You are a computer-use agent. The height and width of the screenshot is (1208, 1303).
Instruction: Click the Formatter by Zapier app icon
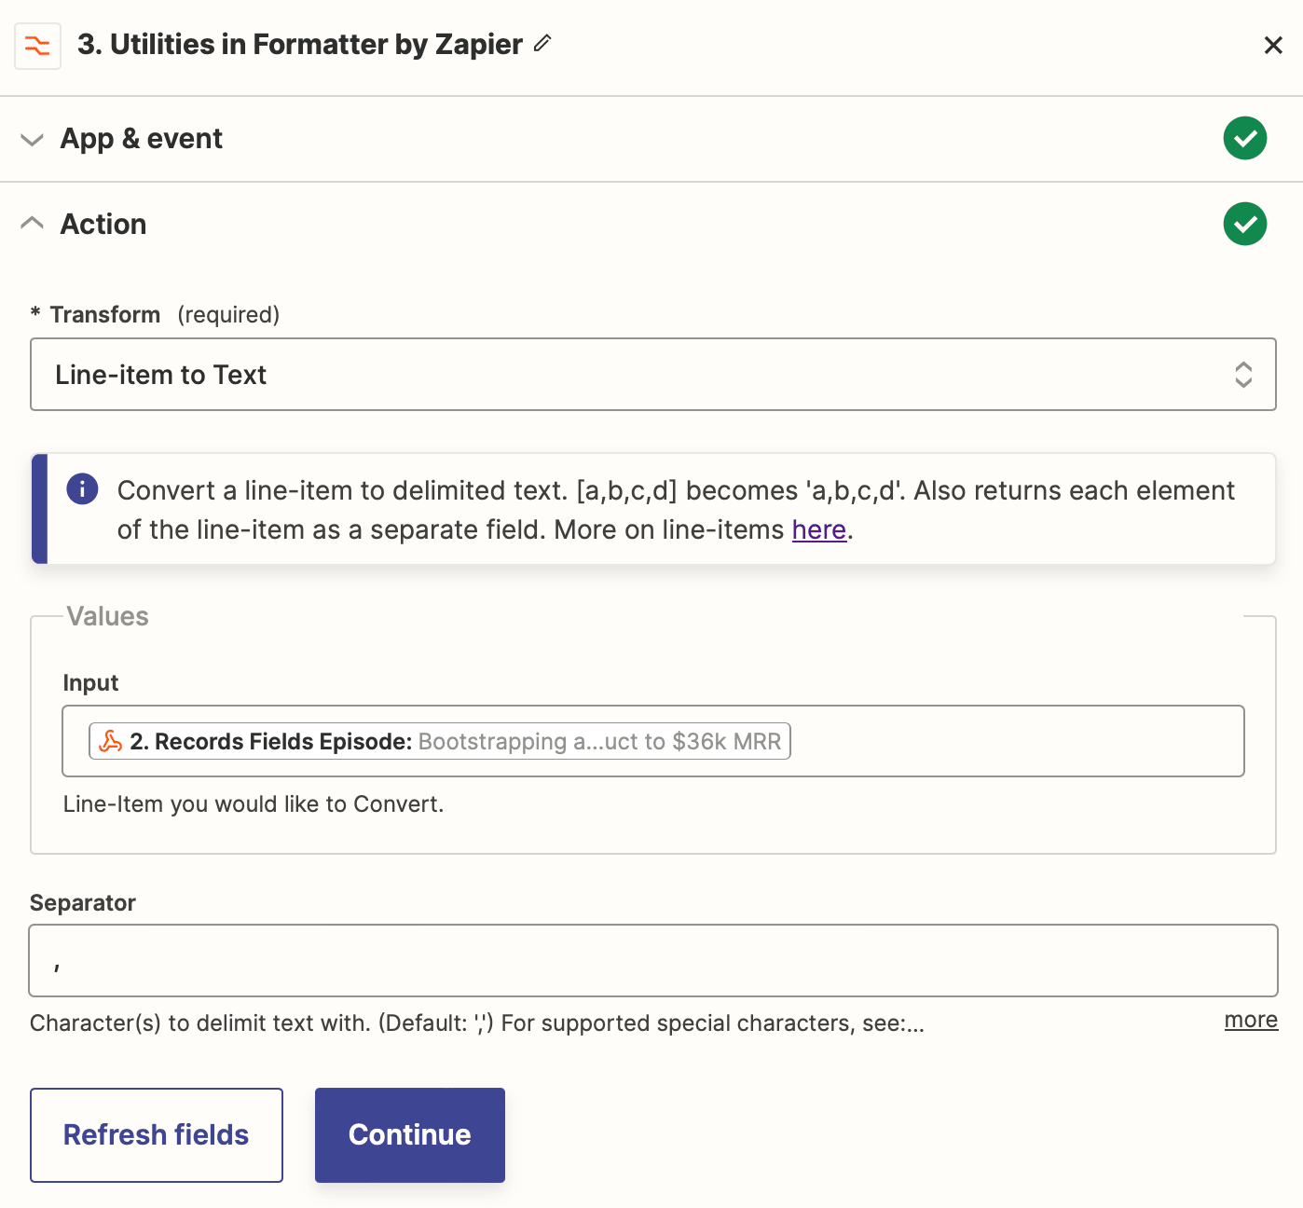pyautogui.click(x=37, y=45)
